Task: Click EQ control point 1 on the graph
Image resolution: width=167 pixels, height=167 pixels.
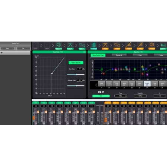Action: [x=102, y=69]
